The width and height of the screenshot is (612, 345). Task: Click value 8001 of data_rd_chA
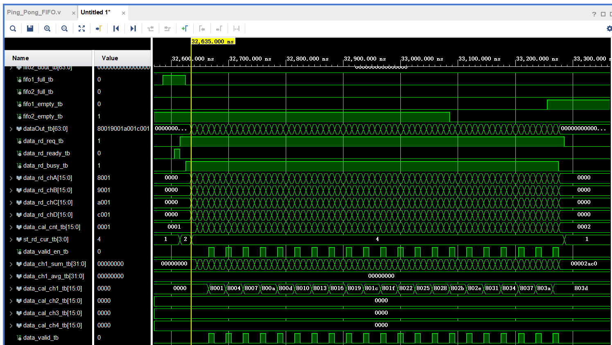click(104, 178)
